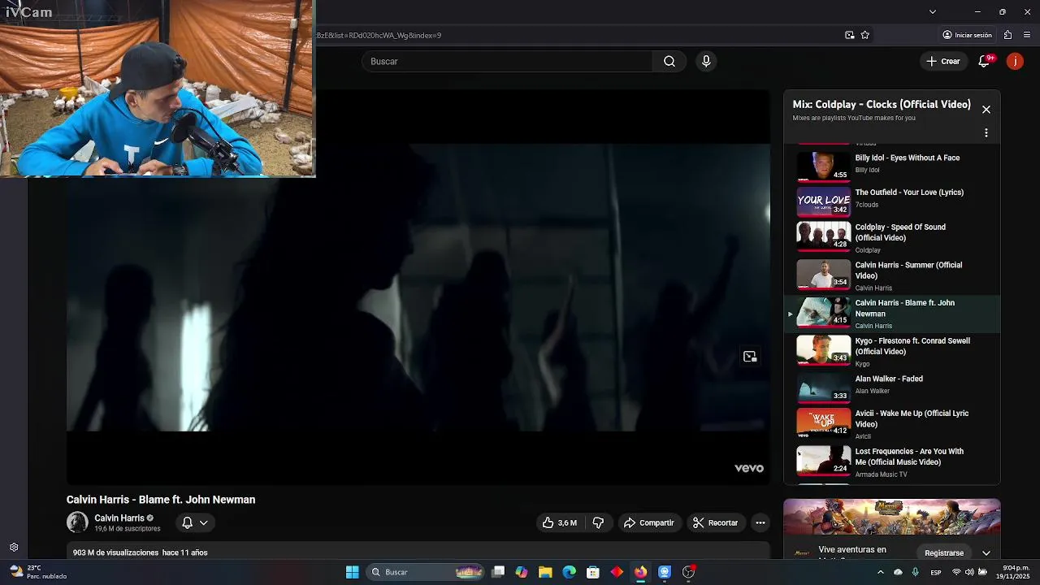Image resolution: width=1040 pixels, height=585 pixels.
Task: Play Avicii - Wake Me Up lyric video
Action: click(892, 424)
